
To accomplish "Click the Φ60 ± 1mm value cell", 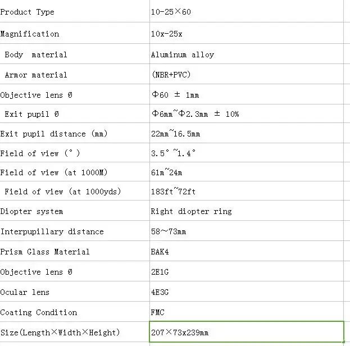I will point(247,94).
